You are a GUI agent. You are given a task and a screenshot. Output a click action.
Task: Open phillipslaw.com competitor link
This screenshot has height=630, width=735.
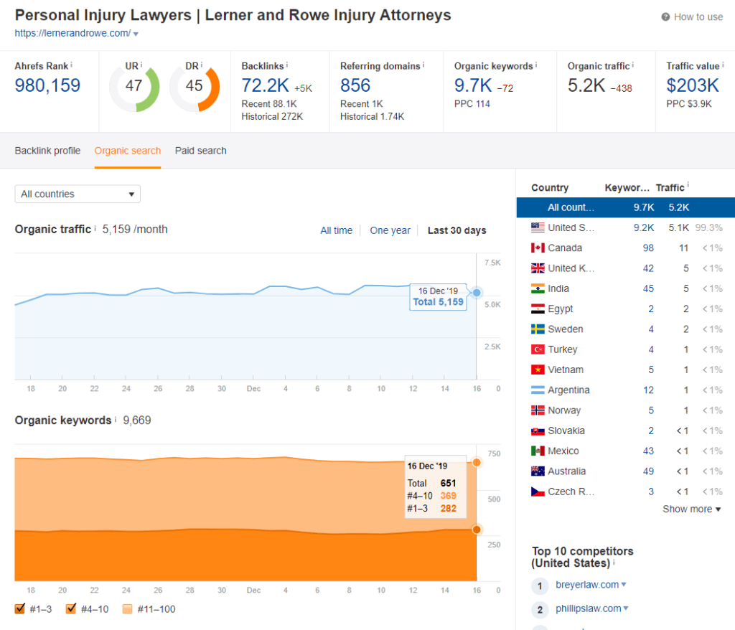[589, 608]
